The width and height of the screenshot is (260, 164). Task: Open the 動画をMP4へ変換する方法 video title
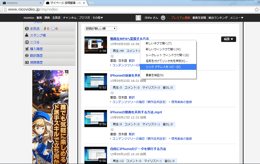click(130, 39)
